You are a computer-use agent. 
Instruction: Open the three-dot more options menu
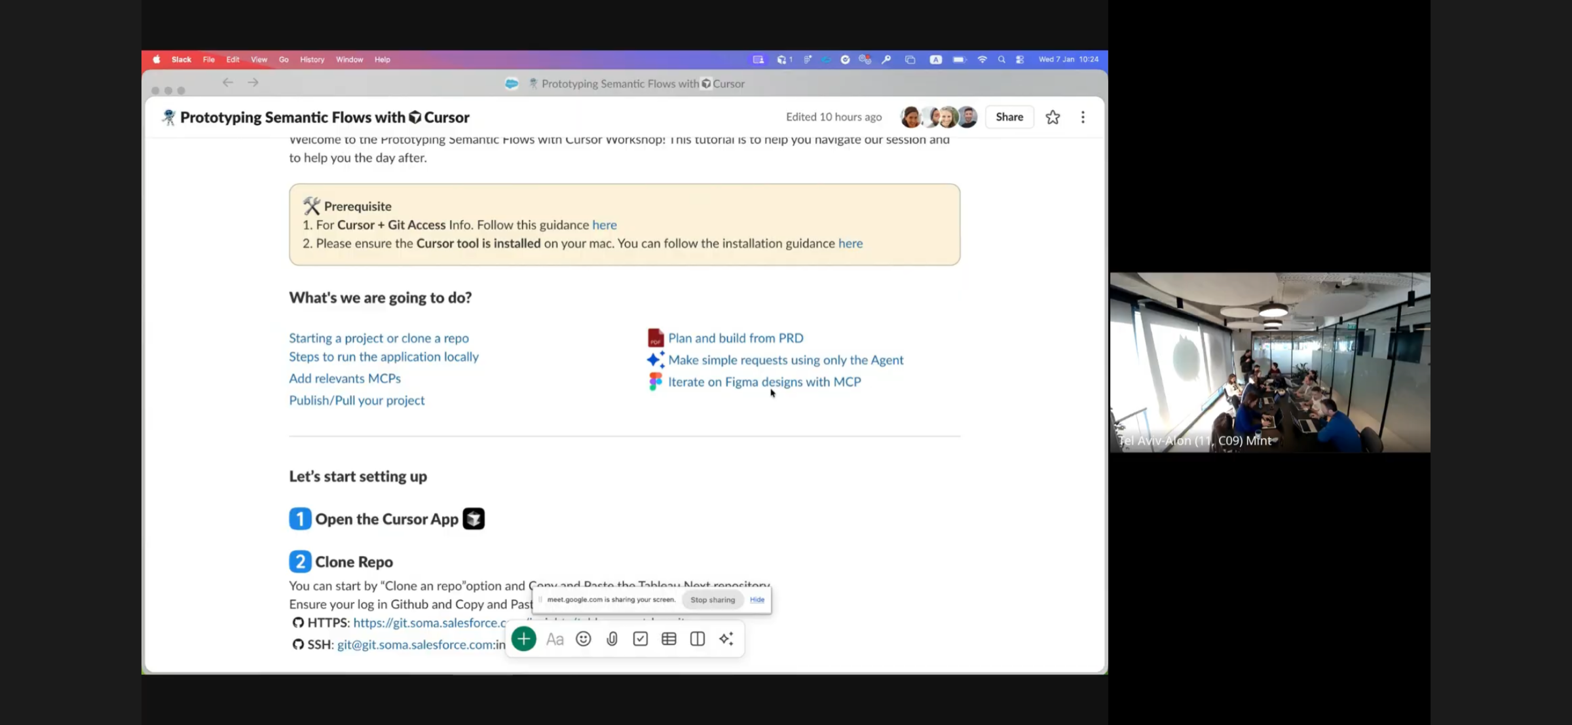(x=1083, y=117)
